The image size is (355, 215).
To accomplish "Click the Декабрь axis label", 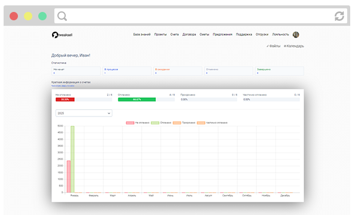I will point(285,195).
